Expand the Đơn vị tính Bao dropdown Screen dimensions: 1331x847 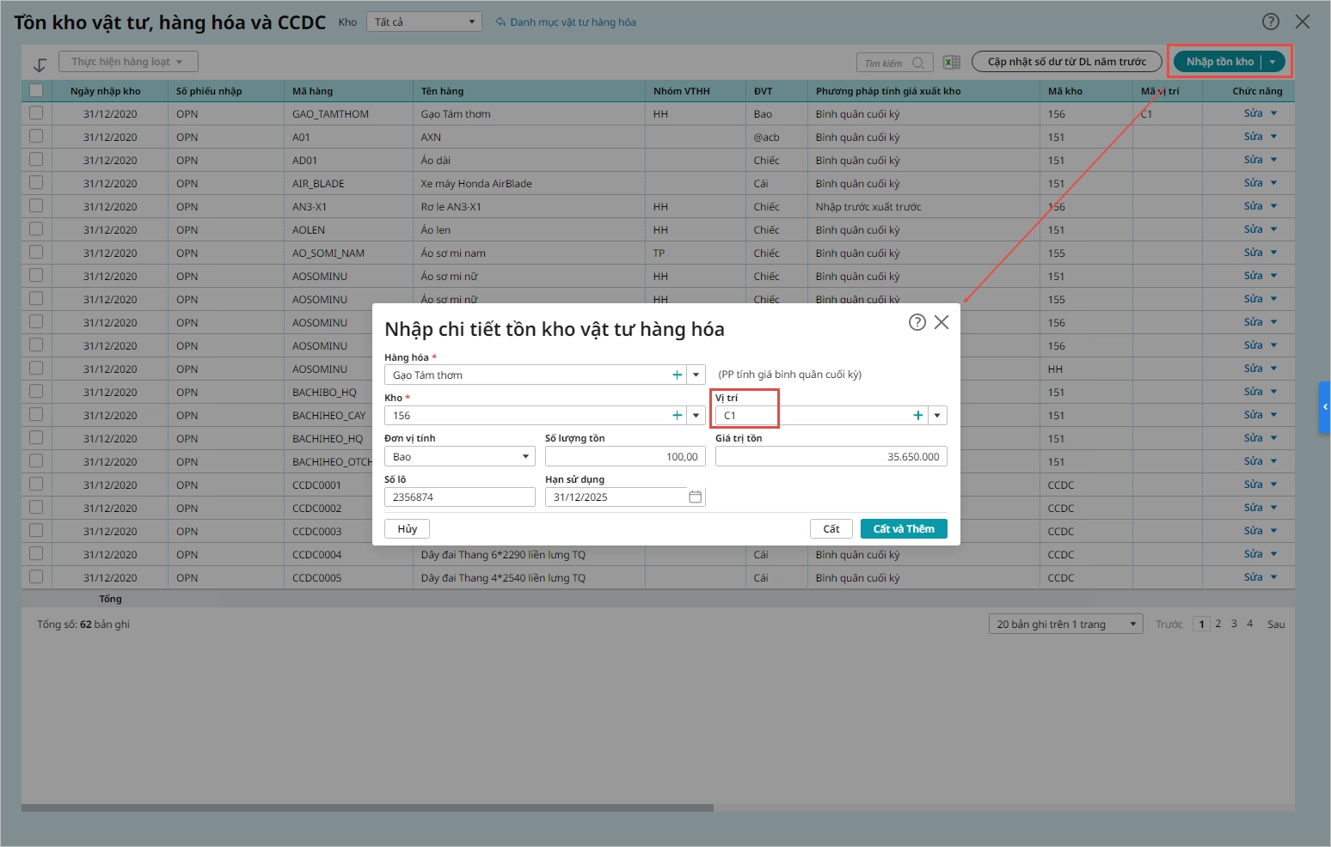tap(526, 457)
